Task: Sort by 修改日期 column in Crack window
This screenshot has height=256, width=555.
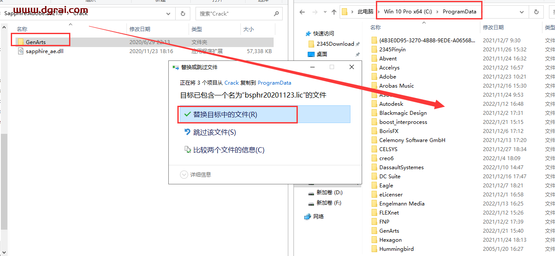Action: (x=140, y=29)
